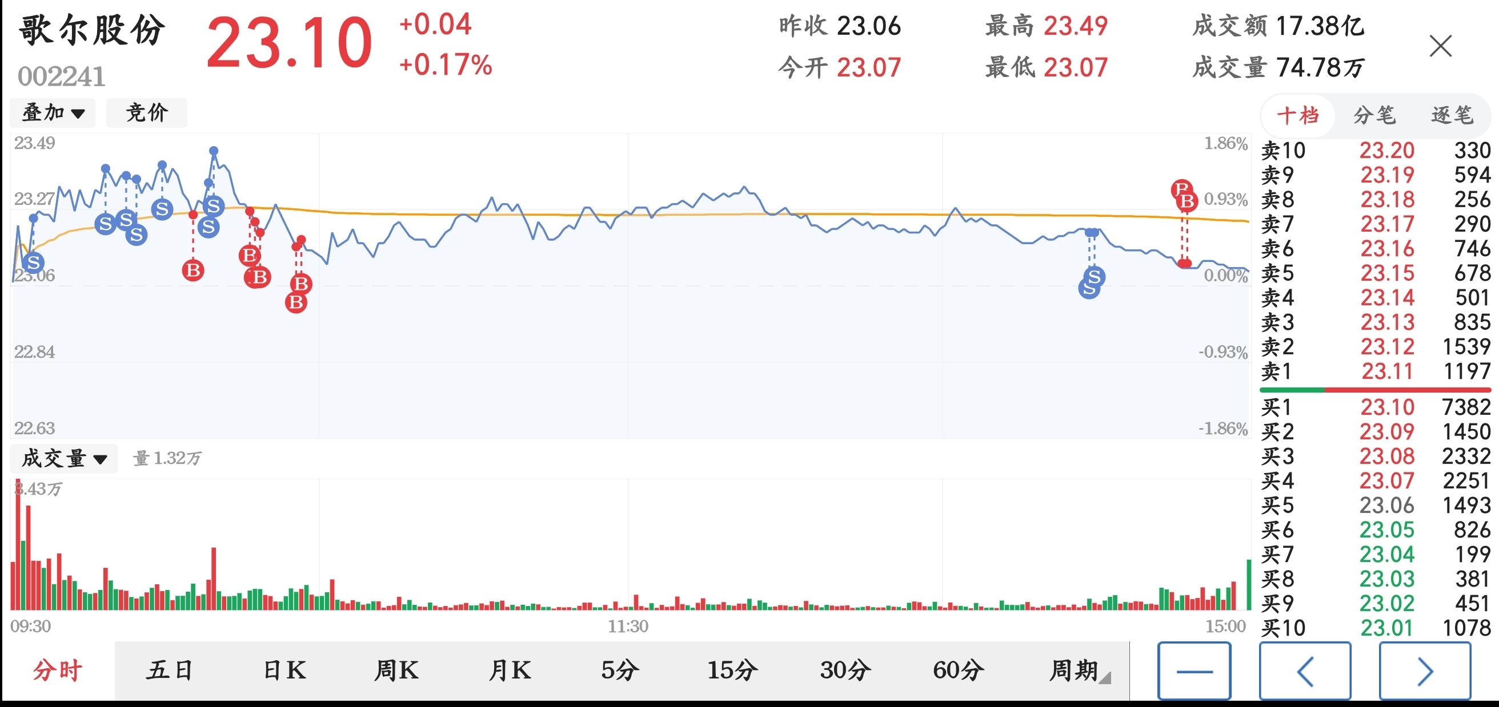
Task: Click the 卖1 price 23.11 row
Action: coord(1376,371)
